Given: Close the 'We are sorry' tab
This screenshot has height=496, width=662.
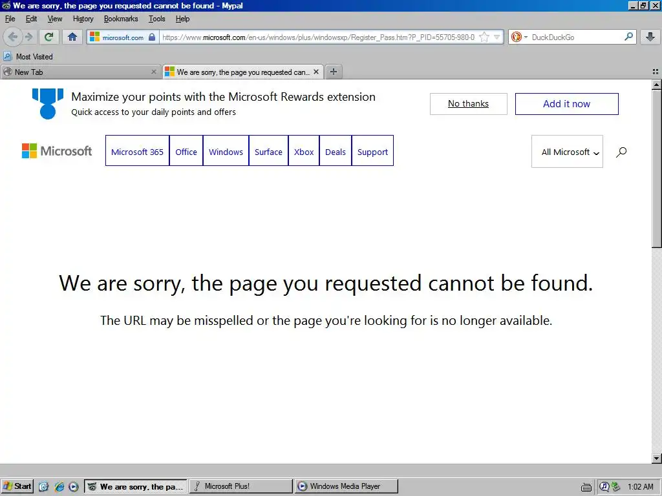Looking at the screenshot, I should 316,72.
